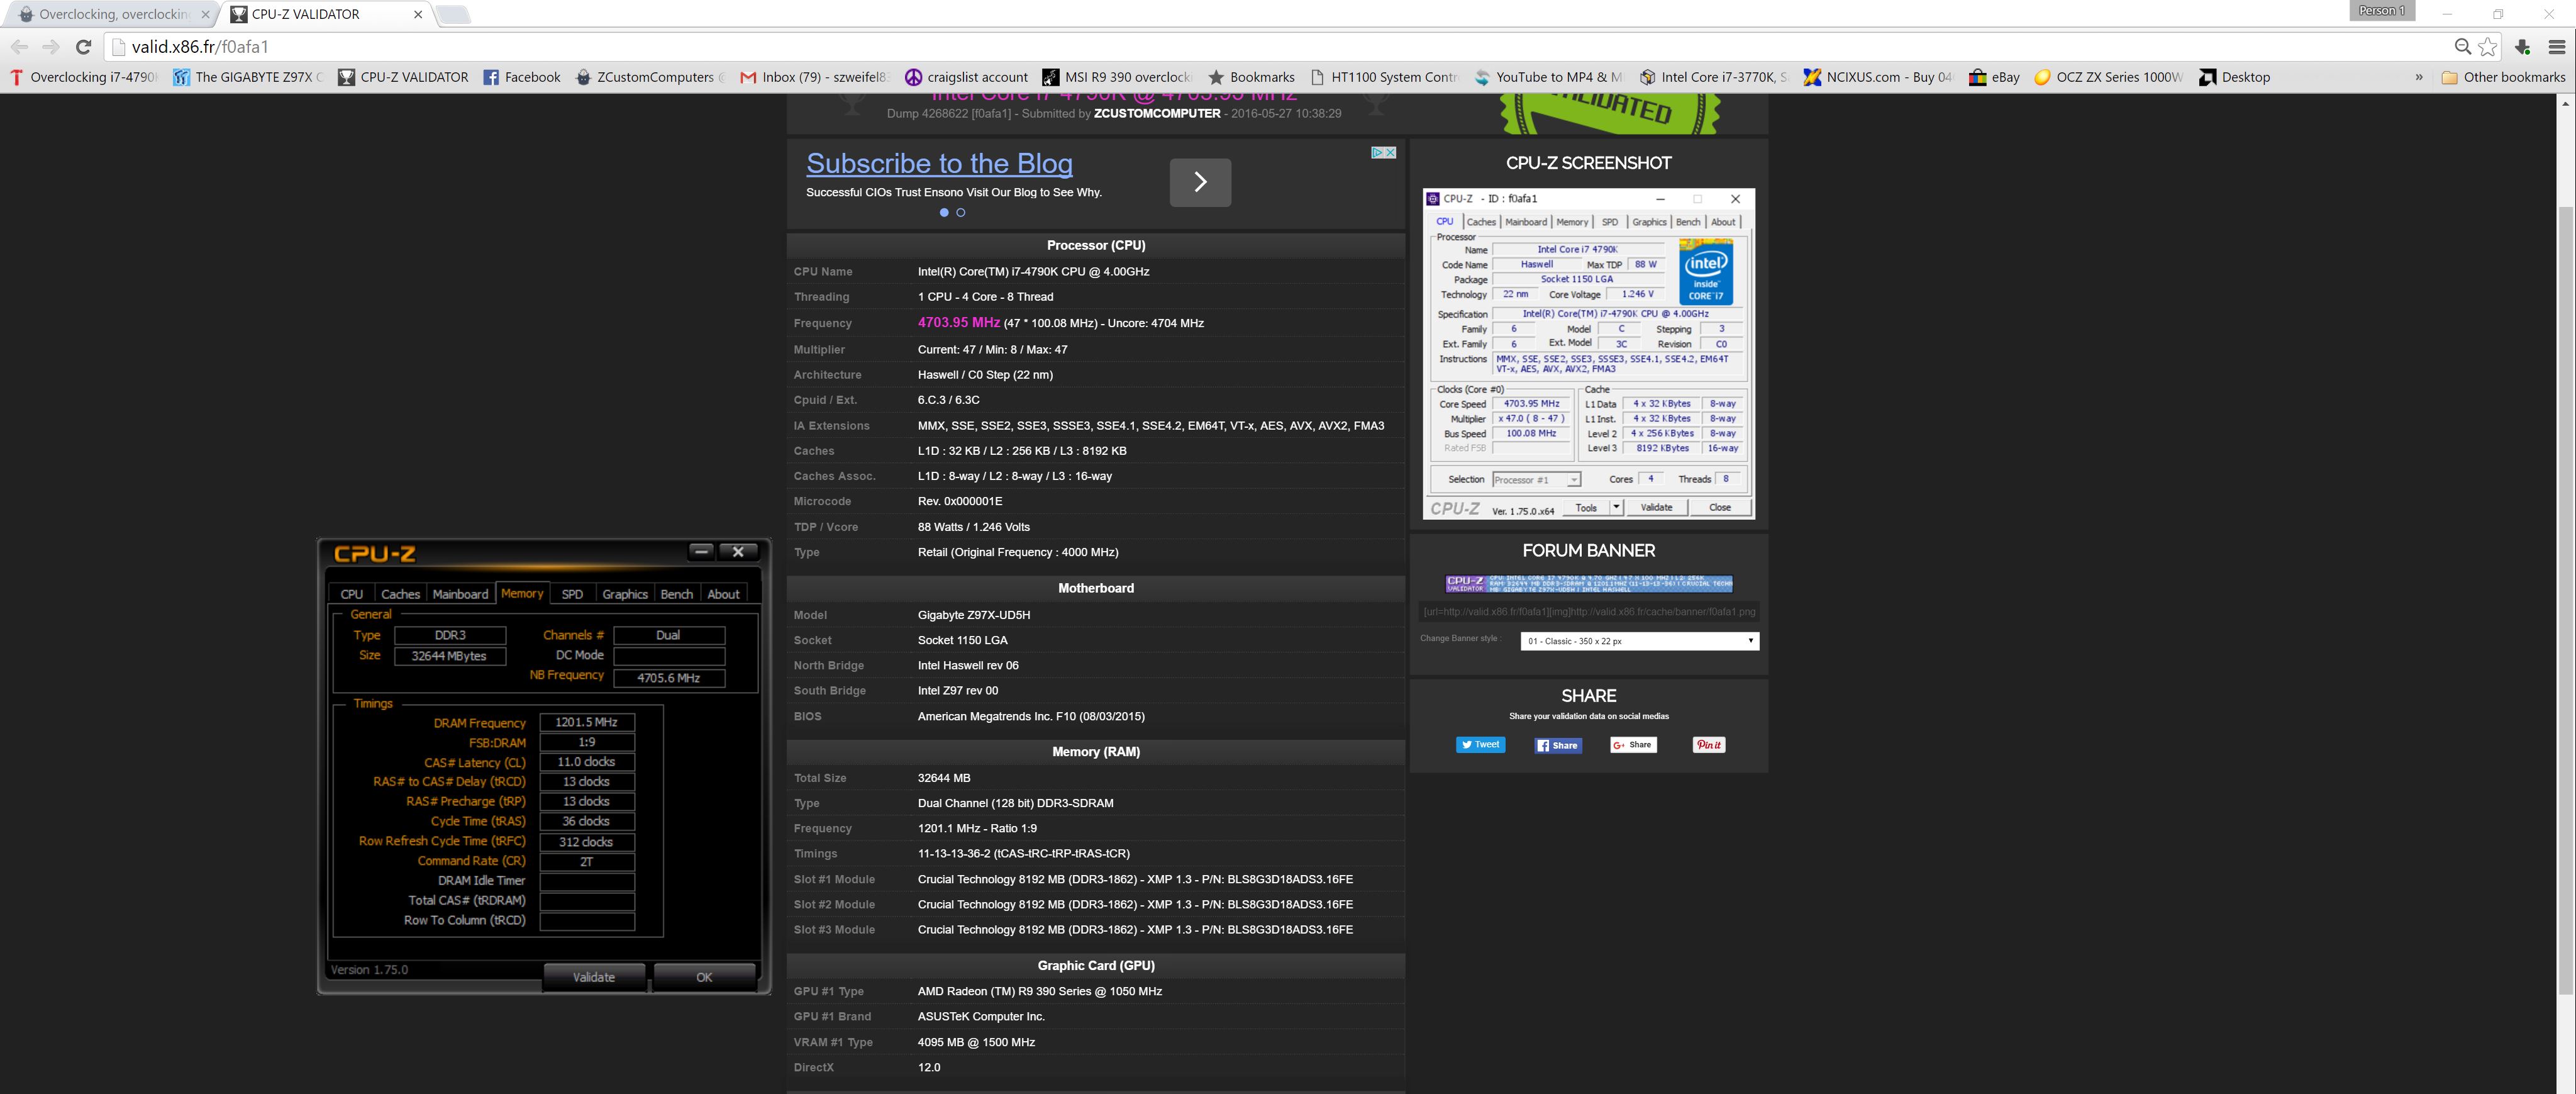Click the motherboard model Gigabyte Z97X-UD5H
Screen dimensions: 2576x1094
[974, 615]
